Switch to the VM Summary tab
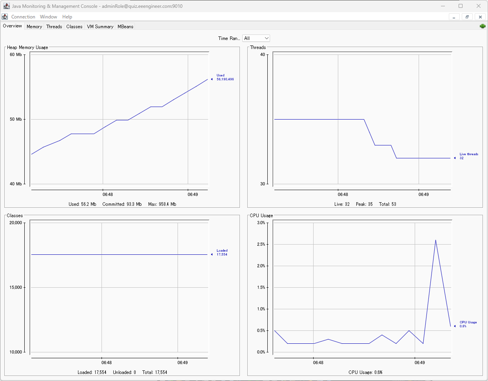The image size is (488, 381). coord(100,26)
